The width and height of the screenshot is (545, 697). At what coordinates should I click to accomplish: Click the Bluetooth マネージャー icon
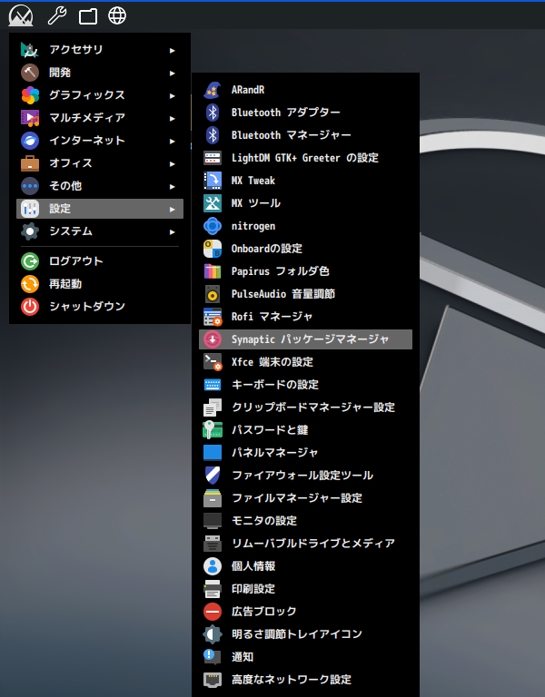(x=213, y=135)
